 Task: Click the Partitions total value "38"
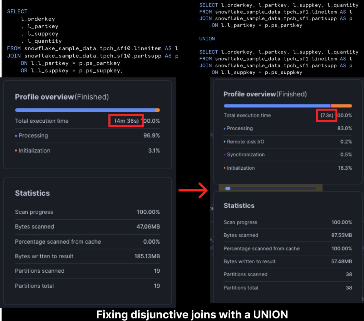[349, 288]
